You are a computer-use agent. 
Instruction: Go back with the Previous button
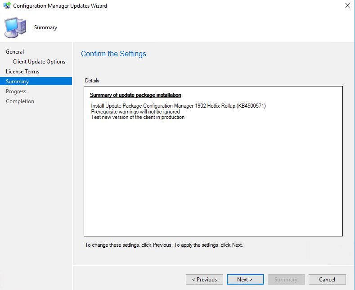[204, 279]
